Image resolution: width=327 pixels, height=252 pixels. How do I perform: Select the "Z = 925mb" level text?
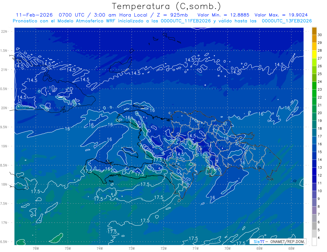click(x=172, y=15)
